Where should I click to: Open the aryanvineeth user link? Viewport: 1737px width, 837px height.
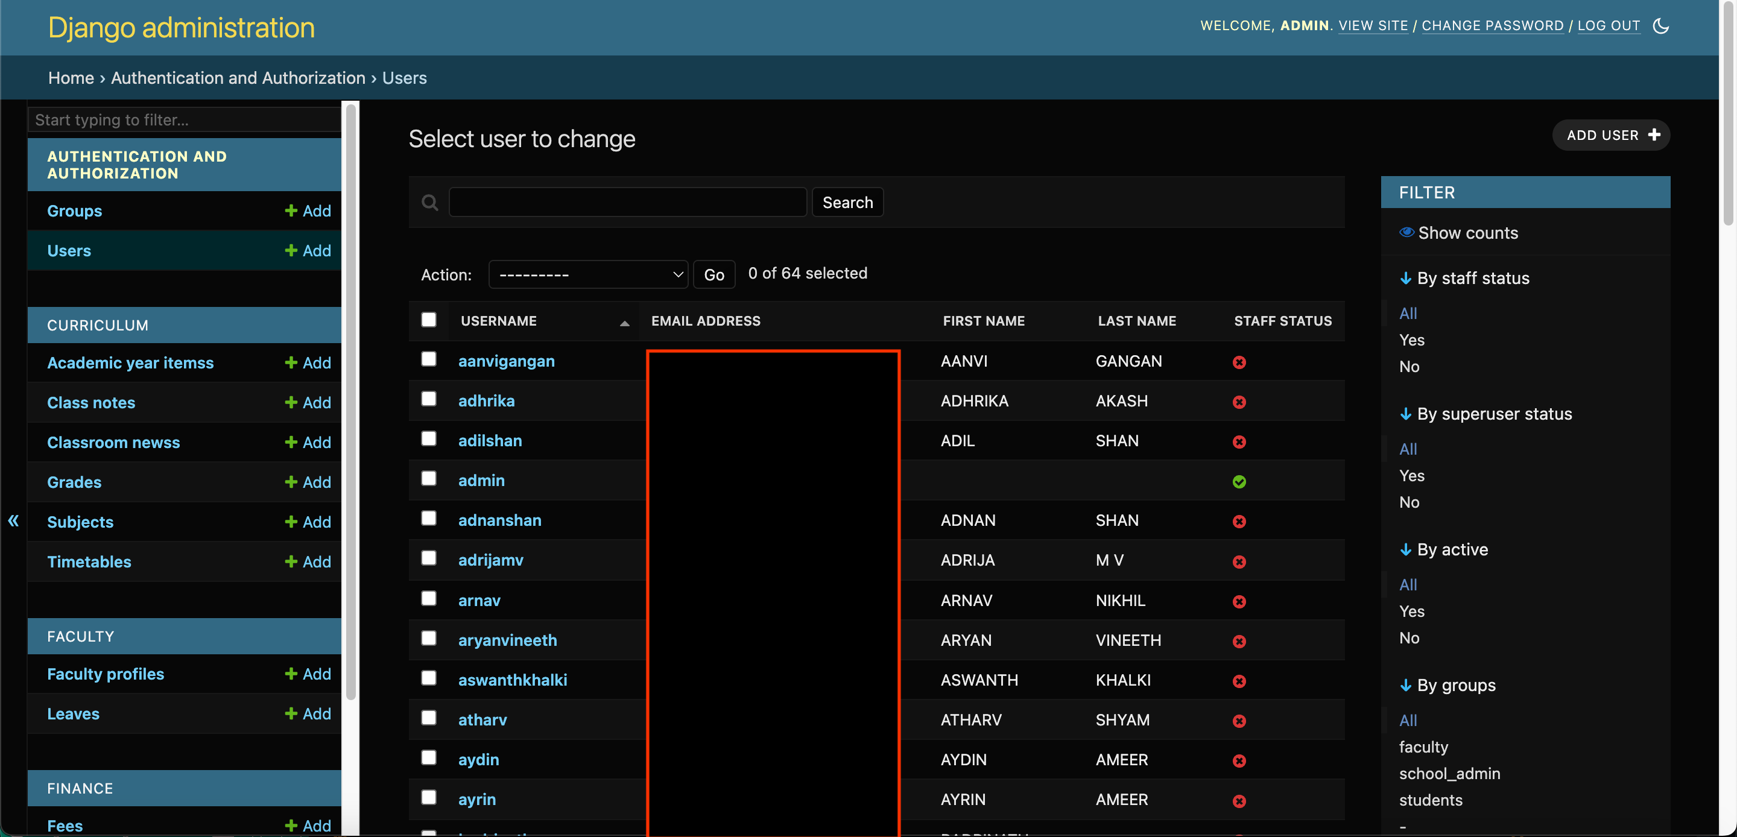click(x=507, y=640)
